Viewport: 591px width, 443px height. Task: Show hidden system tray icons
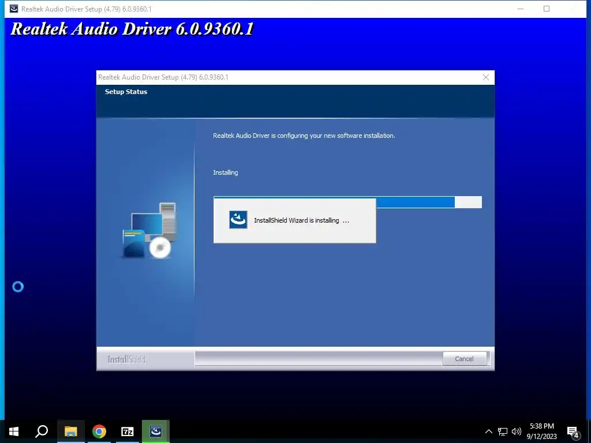[x=488, y=431]
